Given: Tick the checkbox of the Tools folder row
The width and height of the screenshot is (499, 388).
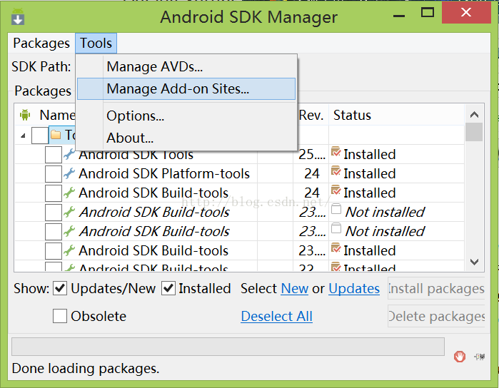Looking at the screenshot, I should [x=40, y=136].
